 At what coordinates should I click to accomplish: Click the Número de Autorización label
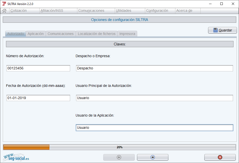[25, 56]
